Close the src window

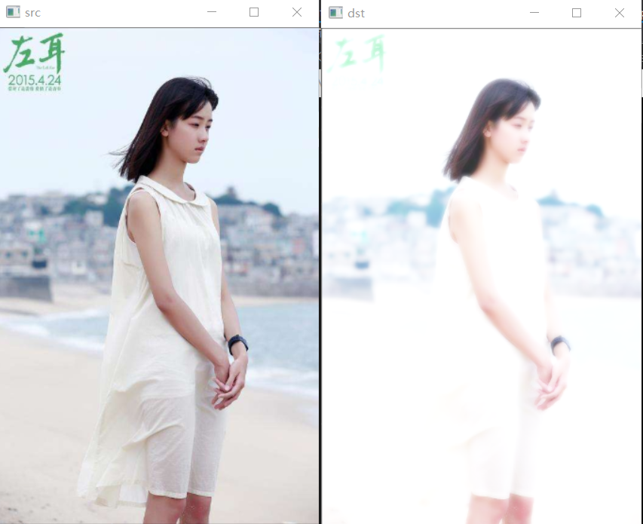coord(297,12)
